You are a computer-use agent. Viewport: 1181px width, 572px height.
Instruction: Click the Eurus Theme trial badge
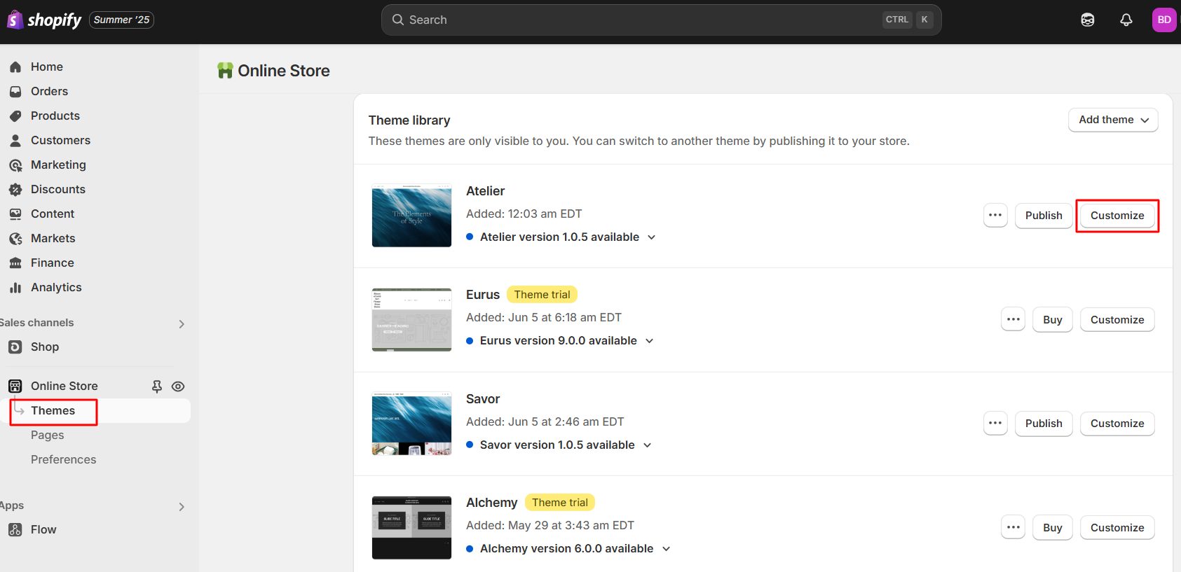[542, 295]
